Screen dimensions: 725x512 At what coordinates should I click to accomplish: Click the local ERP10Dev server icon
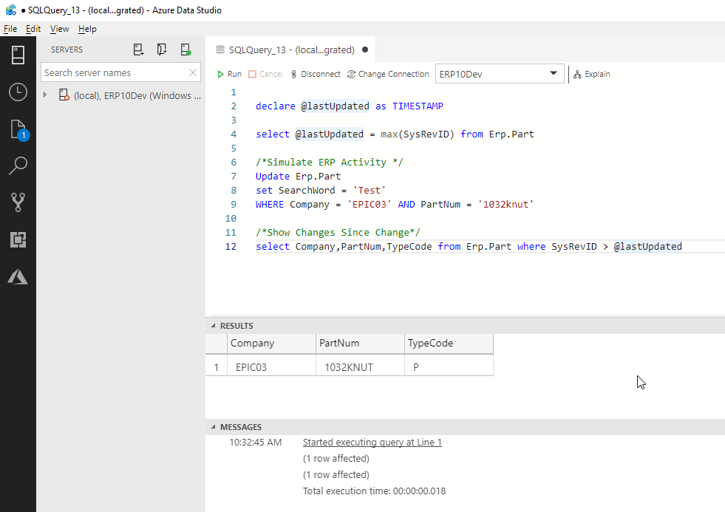point(64,95)
